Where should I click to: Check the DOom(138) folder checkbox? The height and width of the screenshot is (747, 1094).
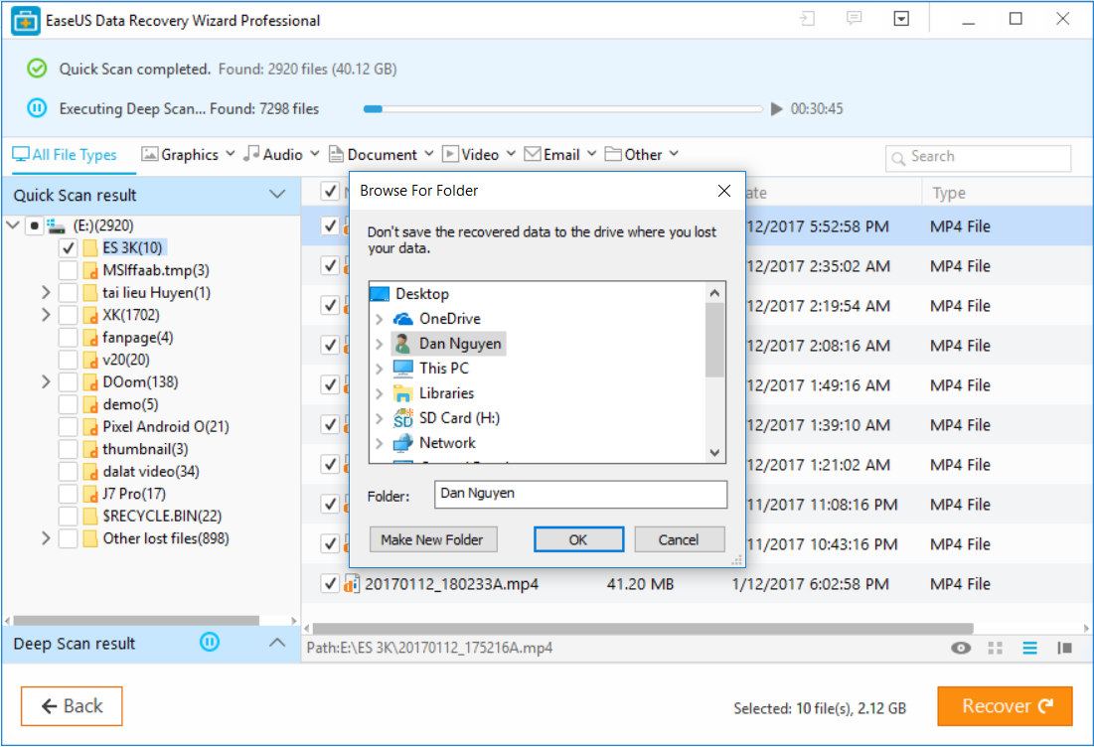(68, 381)
